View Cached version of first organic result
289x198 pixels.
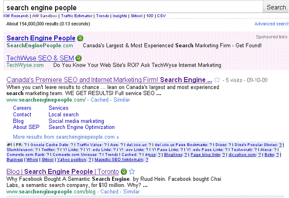coord(99,100)
